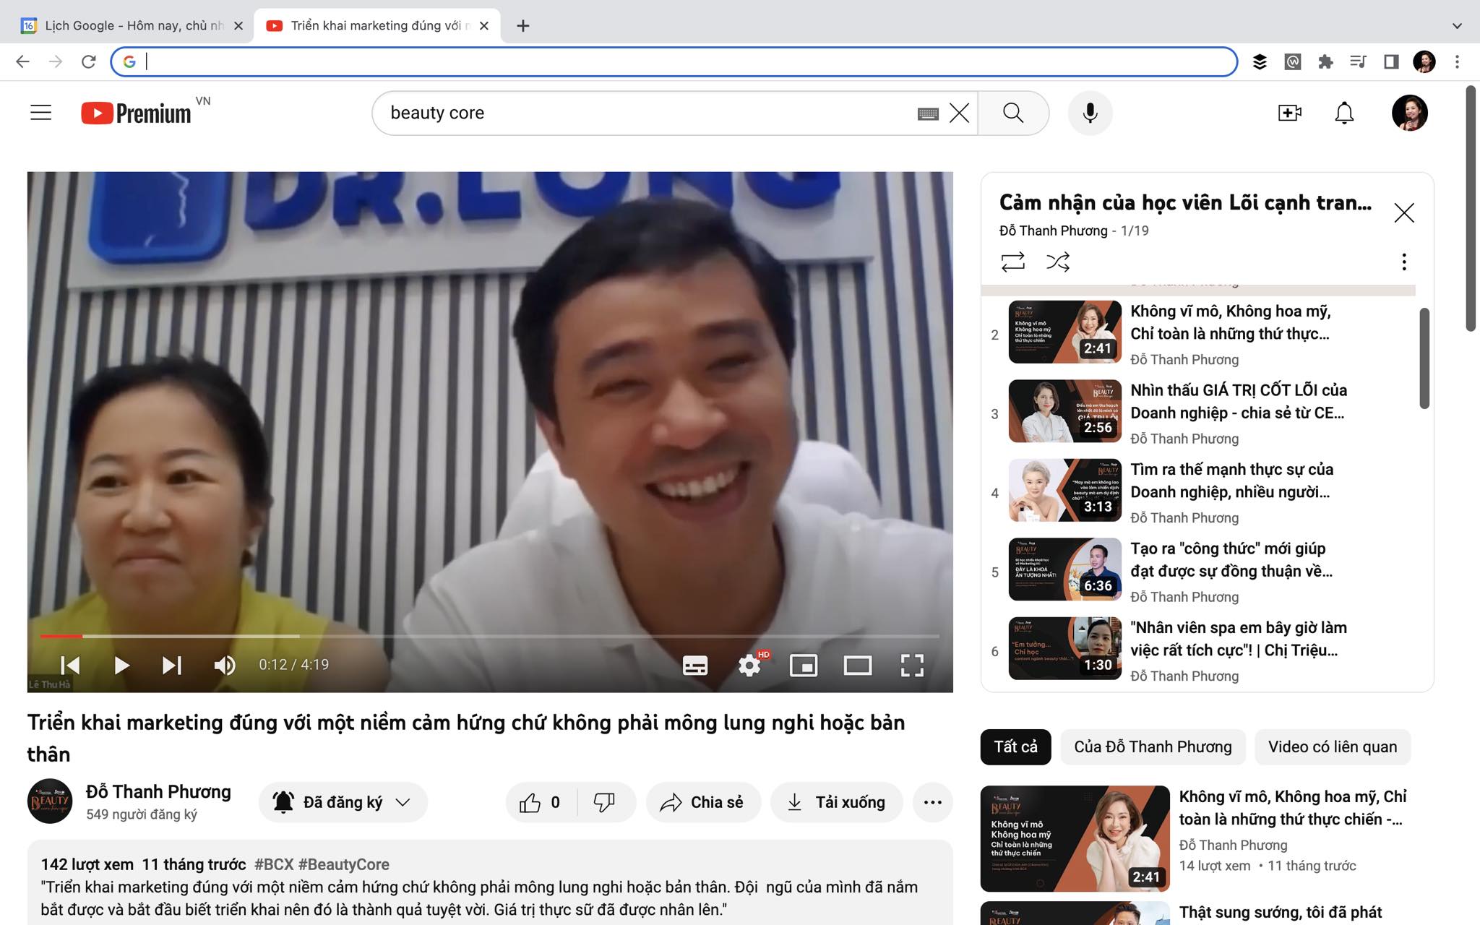This screenshot has height=925, width=1480.
Task: Run search with magnifier button
Action: pos(1013,113)
